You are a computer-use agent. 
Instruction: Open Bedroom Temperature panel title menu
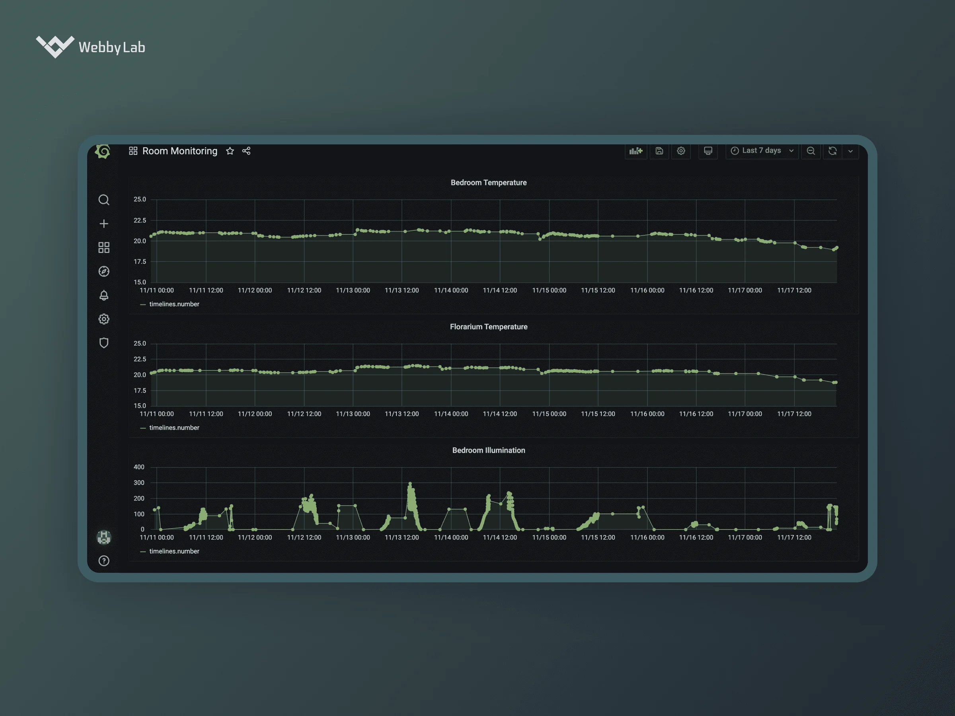[x=489, y=183]
